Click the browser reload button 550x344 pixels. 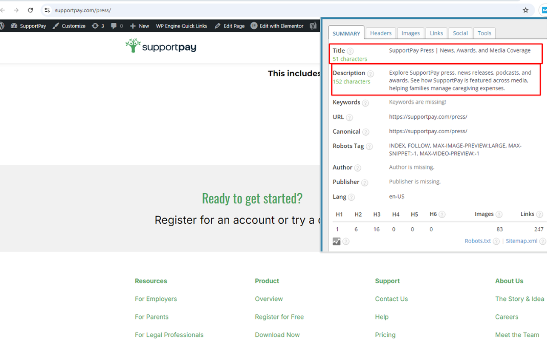pyautogui.click(x=30, y=10)
